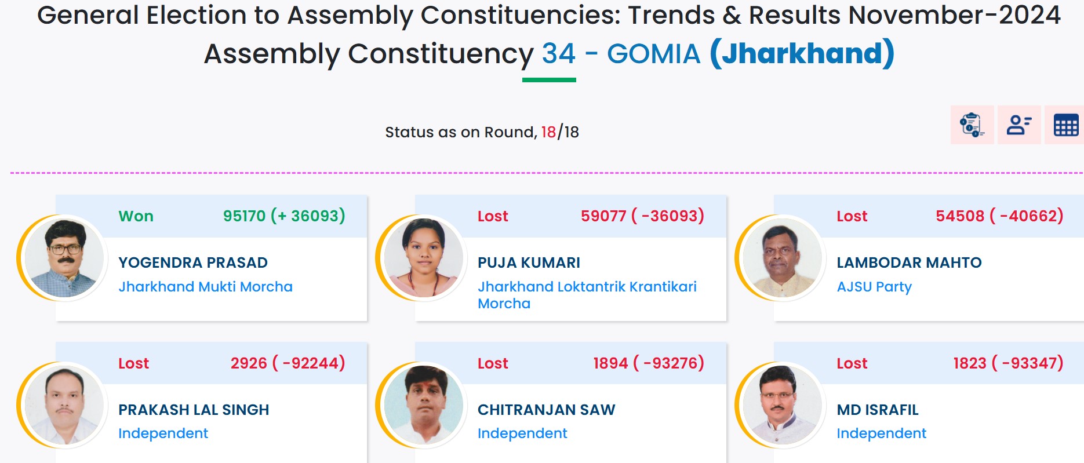1084x463 pixels.
Task: Click the candidate list person icon
Action: 1019,125
